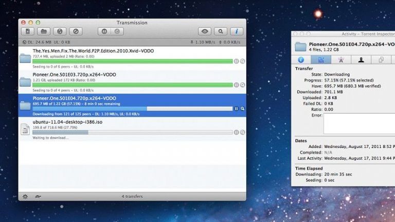
Task: Click the Open Torrent folder toolbar icon
Action: coord(44,31)
